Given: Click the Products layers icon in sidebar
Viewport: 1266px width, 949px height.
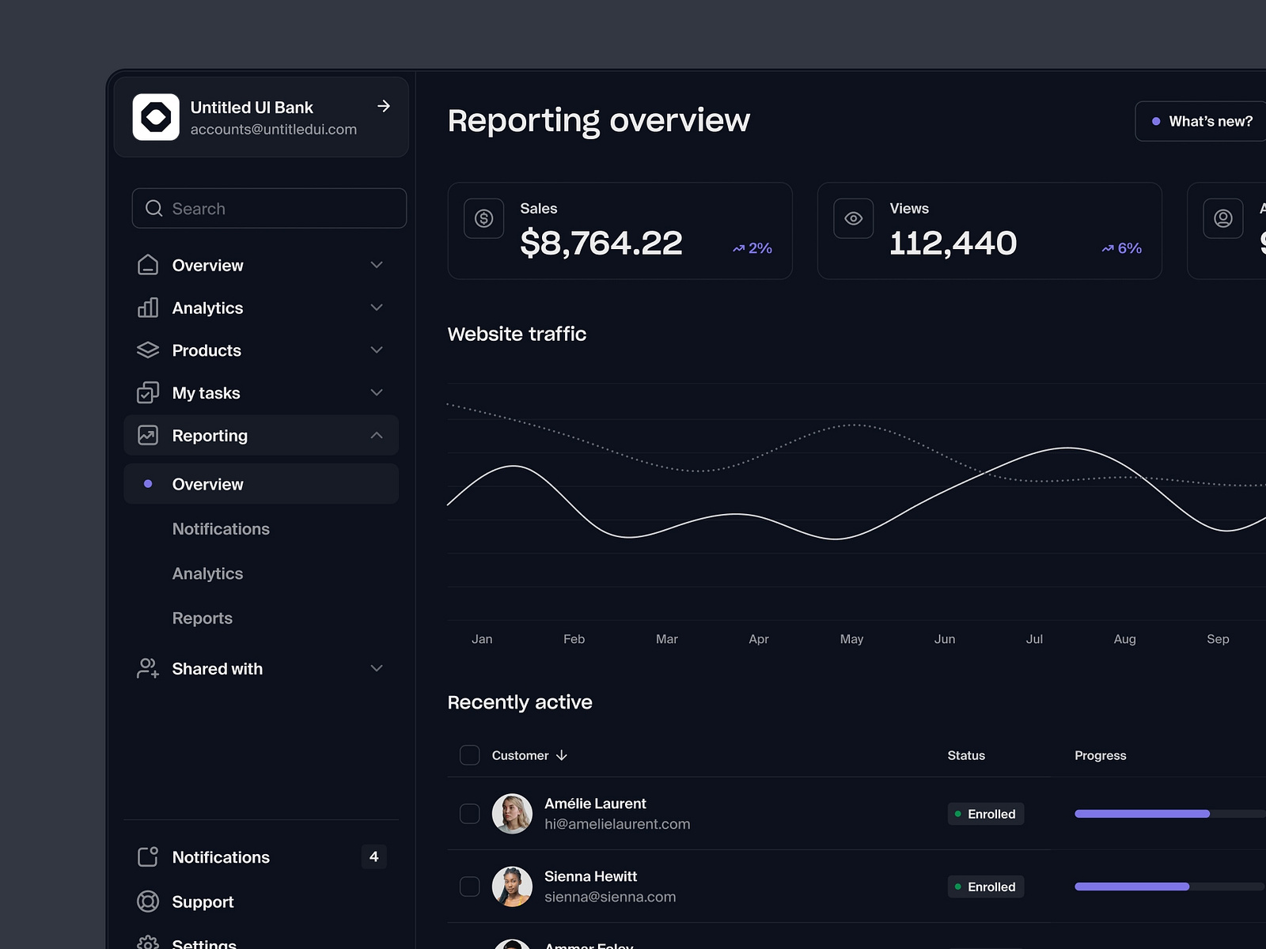Looking at the screenshot, I should point(148,350).
